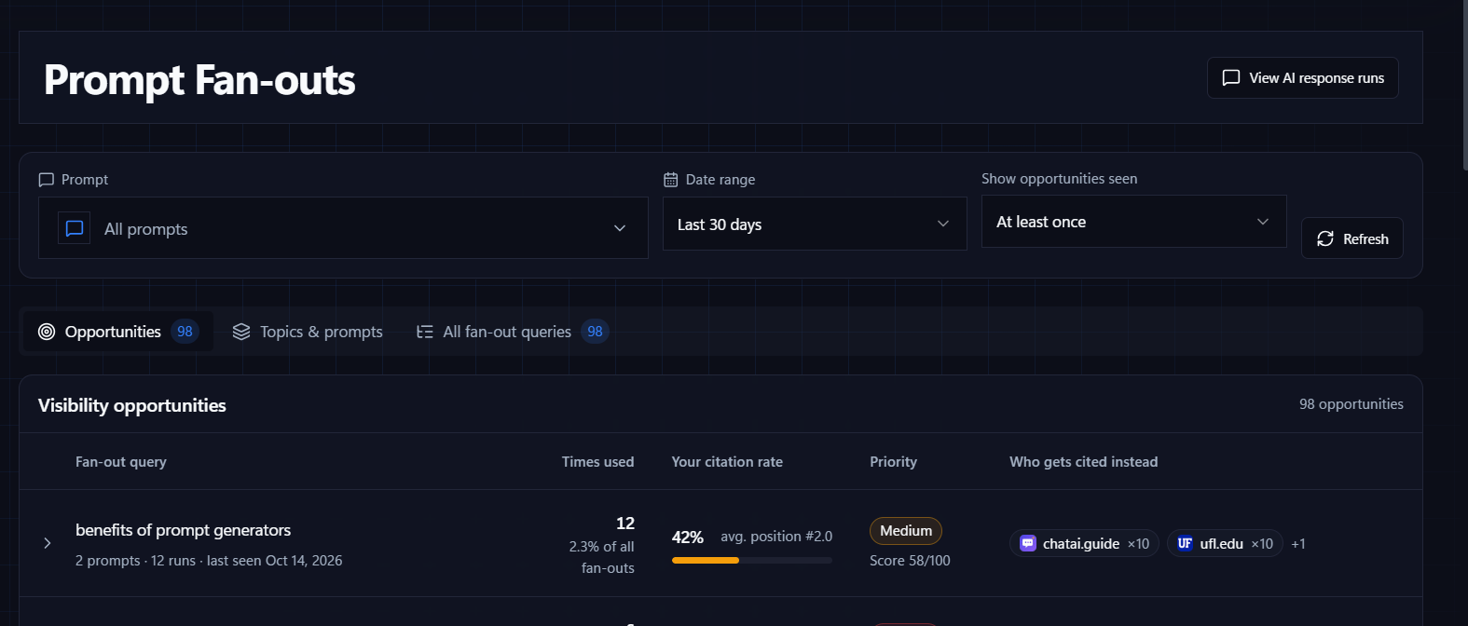Screen dimensions: 1468x626
Task: Click the chevron in At least once selector
Action: click(1263, 222)
